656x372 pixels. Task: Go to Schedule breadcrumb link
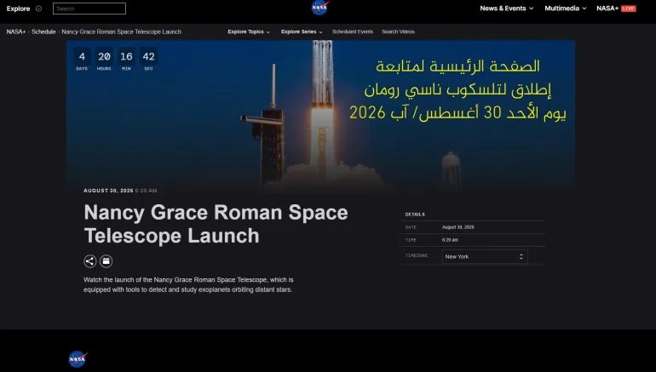coord(43,31)
